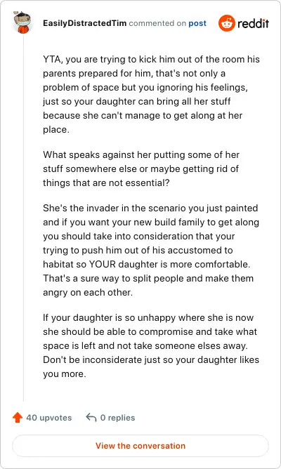Click the "reddit" wordmark text
281x469 pixels.
point(253,23)
